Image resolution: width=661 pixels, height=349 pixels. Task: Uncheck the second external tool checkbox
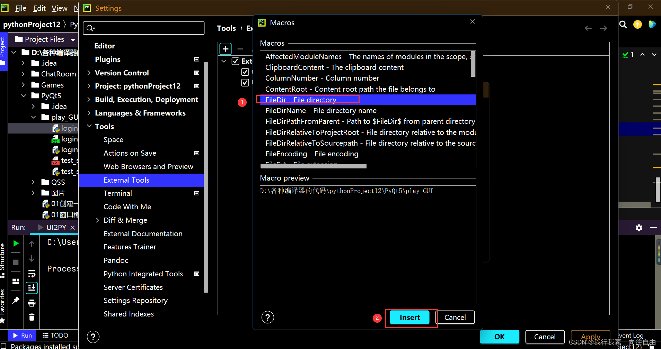(x=246, y=83)
